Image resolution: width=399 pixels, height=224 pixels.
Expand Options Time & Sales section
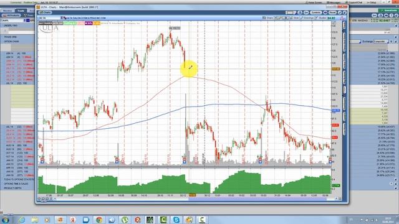(16, 184)
